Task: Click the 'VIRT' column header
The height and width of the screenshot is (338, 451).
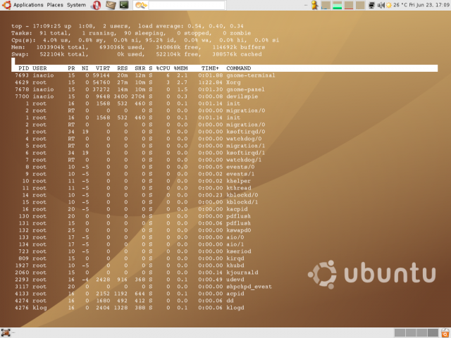Action: click(103, 68)
